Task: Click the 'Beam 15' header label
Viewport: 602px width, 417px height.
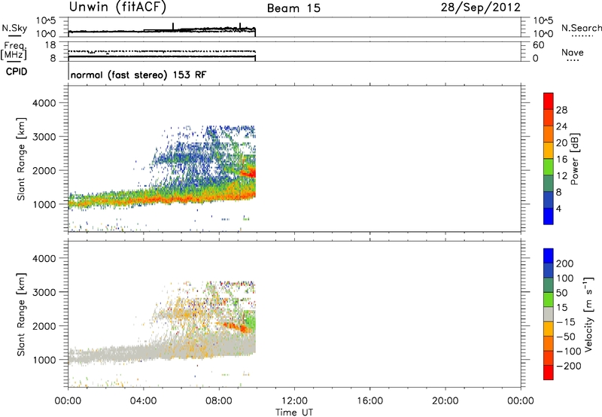Action: 293,8
